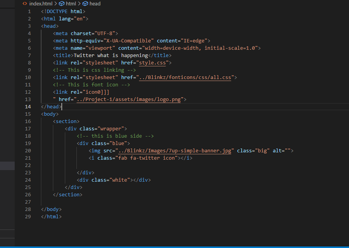Place cursor on empty line 22
This screenshot has width=349, height=248.
coord(131,166)
